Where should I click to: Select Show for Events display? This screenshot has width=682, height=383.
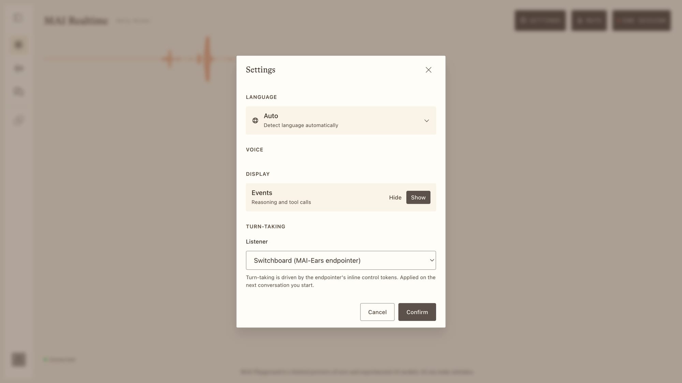coord(418,197)
